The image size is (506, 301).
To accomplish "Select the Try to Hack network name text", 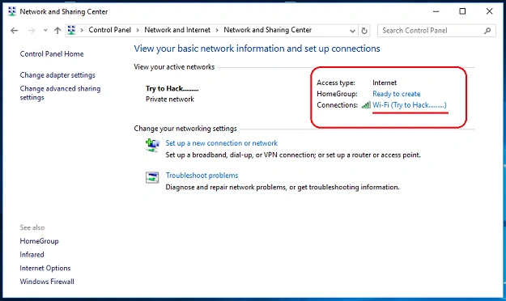I will tap(172, 89).
